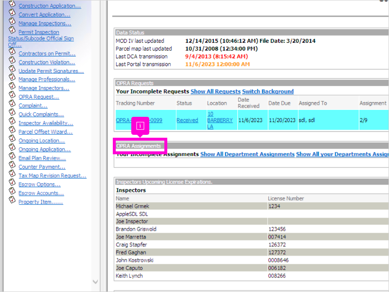Click the checklist icon beside Convert Application
The height and width of the screenshot is (292, 389).
(12, 13)
